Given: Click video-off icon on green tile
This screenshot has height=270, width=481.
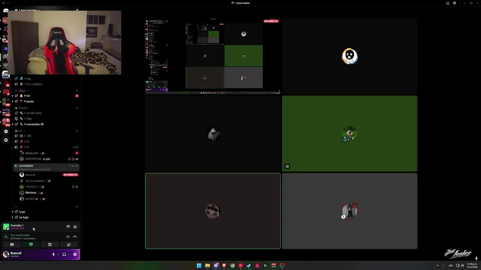Looking at the screenshot, I should [287, 166].
